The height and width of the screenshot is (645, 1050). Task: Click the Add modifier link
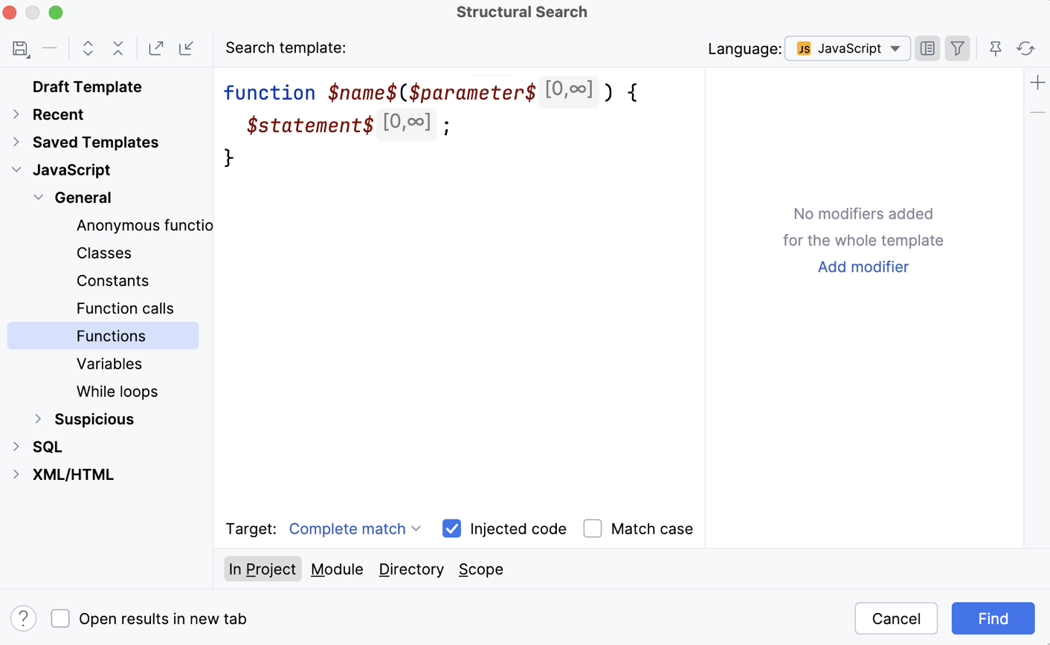[x=863, y=267]
